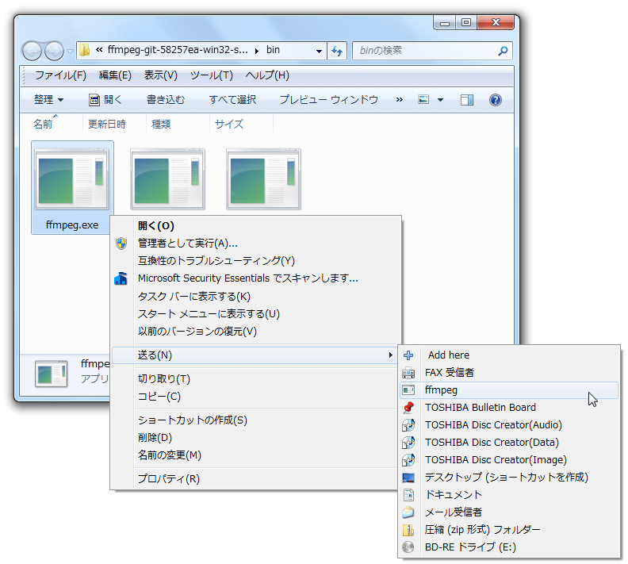Select ffmpeg in the Send To submenu
628x564 pixels.
[x=508, y=390]
